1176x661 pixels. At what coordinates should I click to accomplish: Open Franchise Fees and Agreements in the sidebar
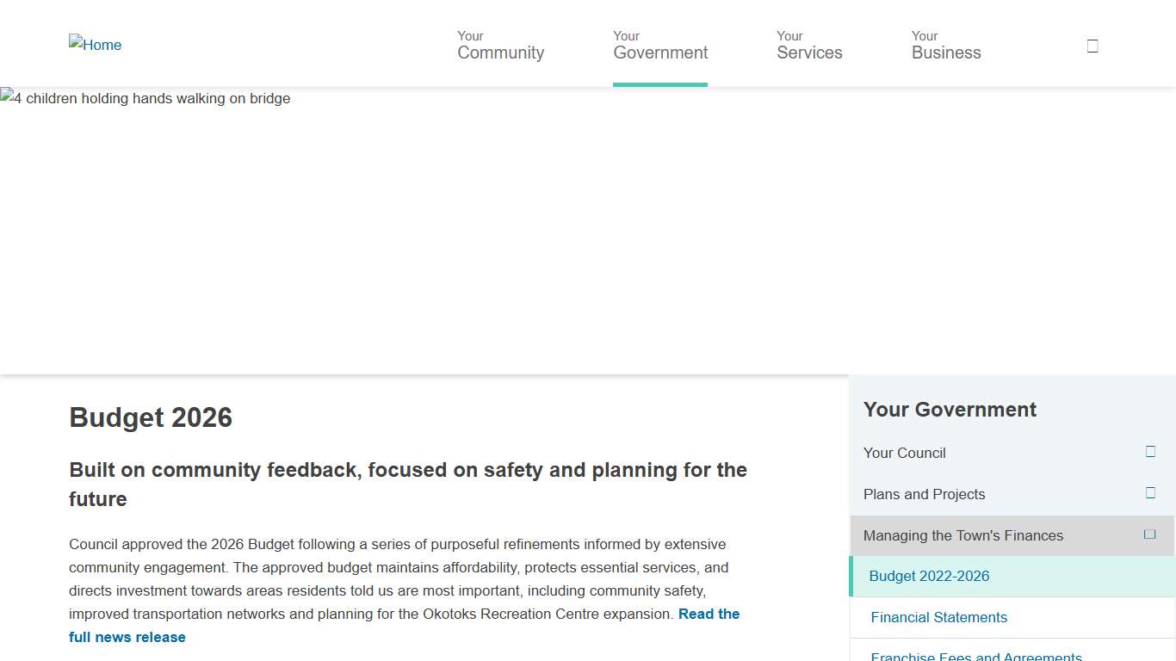click(975, 656)
